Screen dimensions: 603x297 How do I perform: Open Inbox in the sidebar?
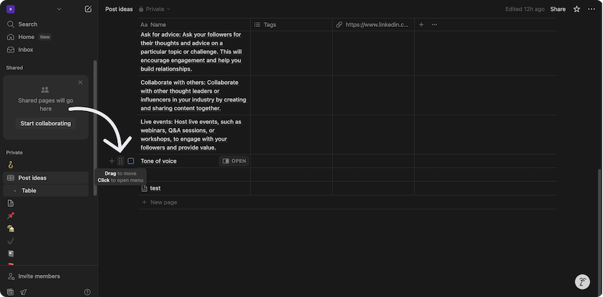tap(26, 50)
